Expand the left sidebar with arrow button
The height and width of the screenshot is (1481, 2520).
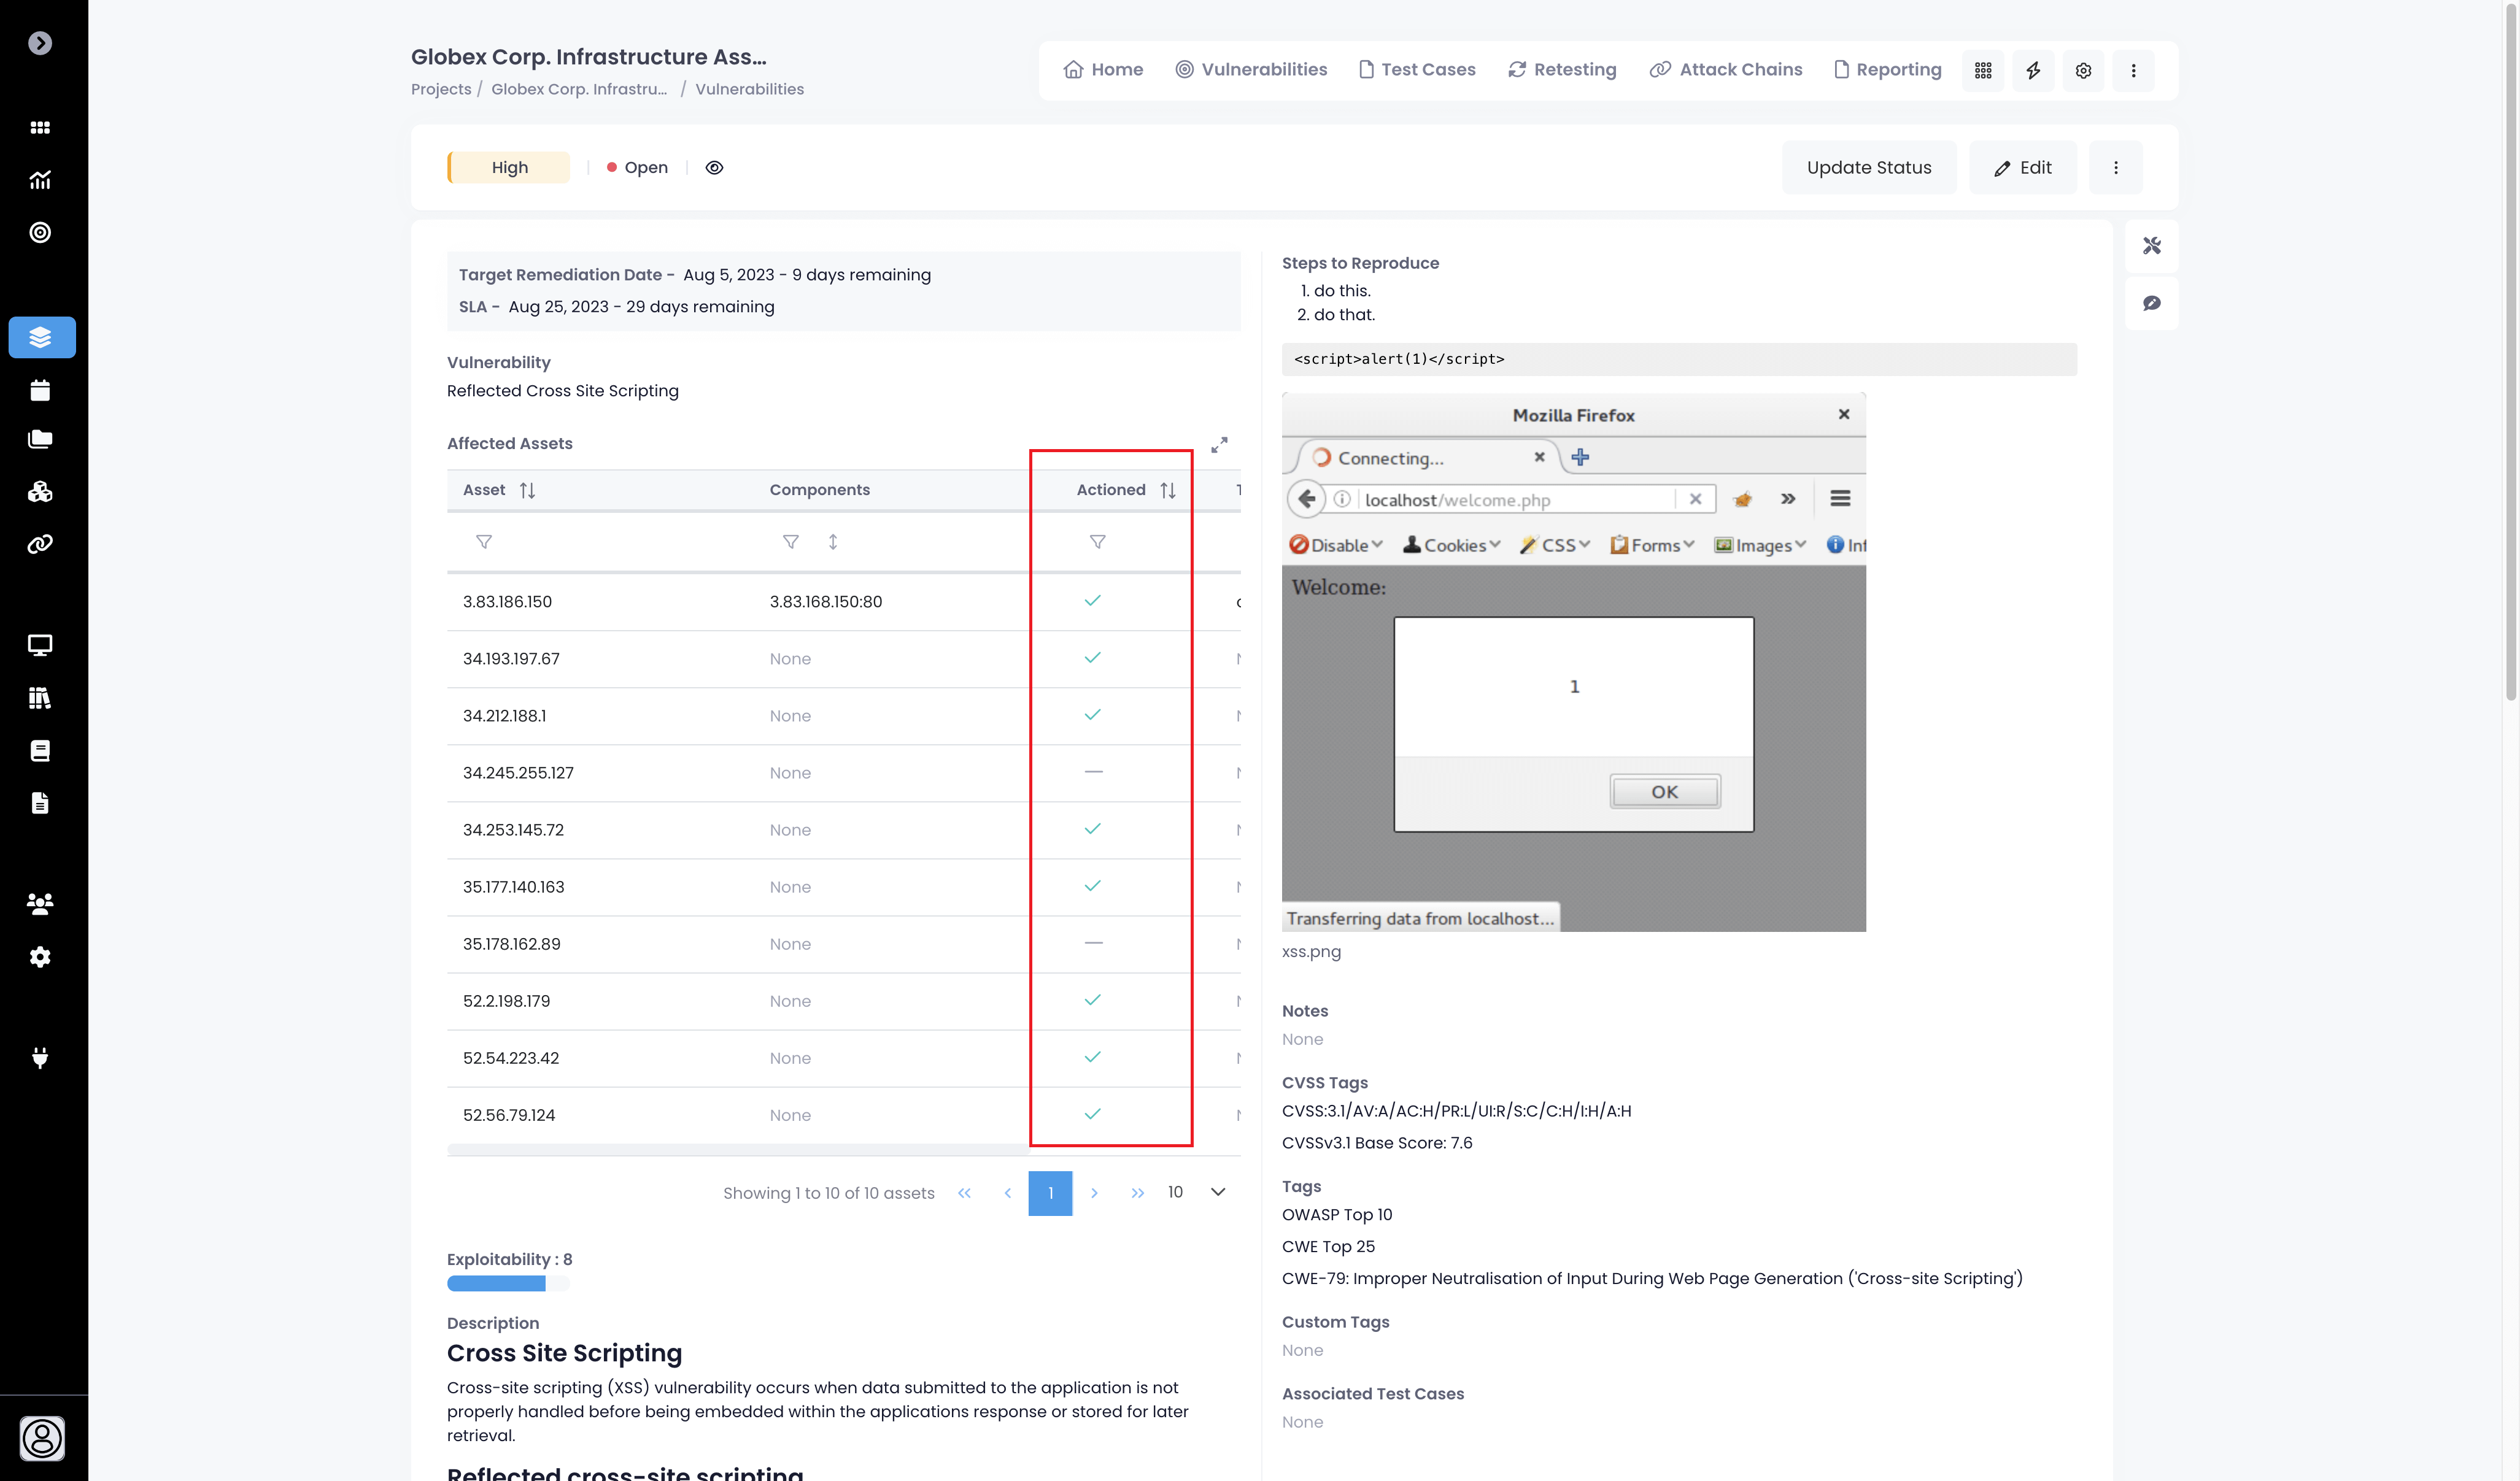[x=40, y=43]
